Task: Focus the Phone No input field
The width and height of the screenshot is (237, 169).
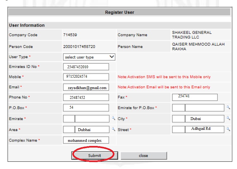Action: tap(86, 97)
